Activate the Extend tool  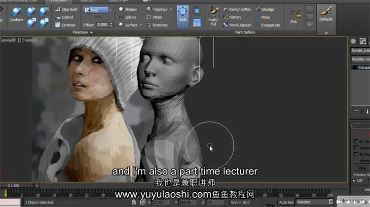coord(65,17)
